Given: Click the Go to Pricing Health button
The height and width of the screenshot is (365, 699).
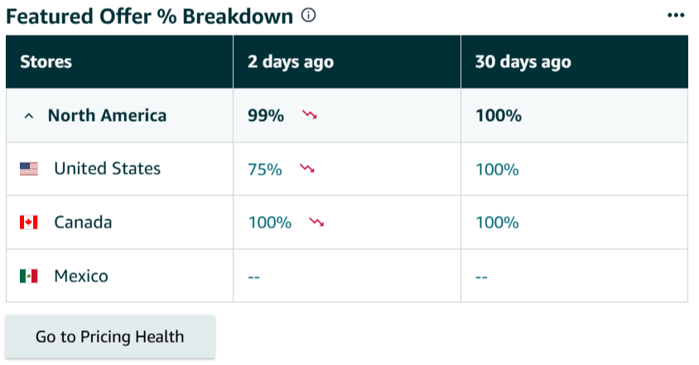Looking at the screenshot, I should coord(109,337).
